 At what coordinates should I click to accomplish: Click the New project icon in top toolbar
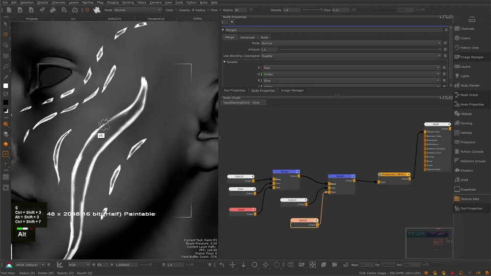[x=9, y=10]
